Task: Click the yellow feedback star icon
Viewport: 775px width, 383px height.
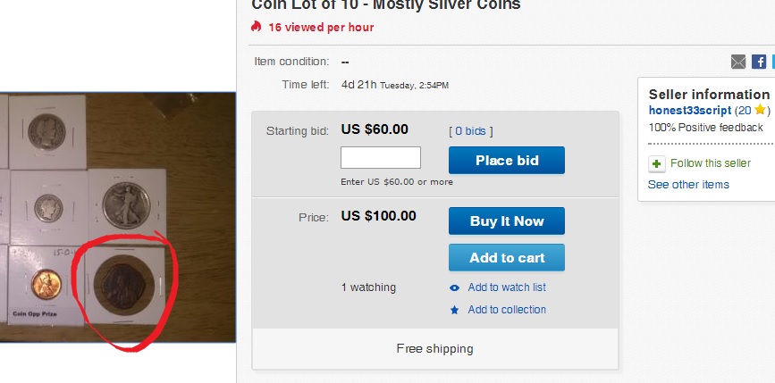Action: coord(760,111)
